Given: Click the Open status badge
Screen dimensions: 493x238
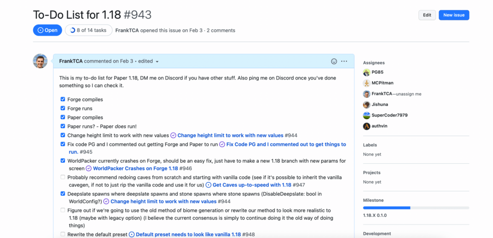Looking at the screenshot, I should pos(48,30).
